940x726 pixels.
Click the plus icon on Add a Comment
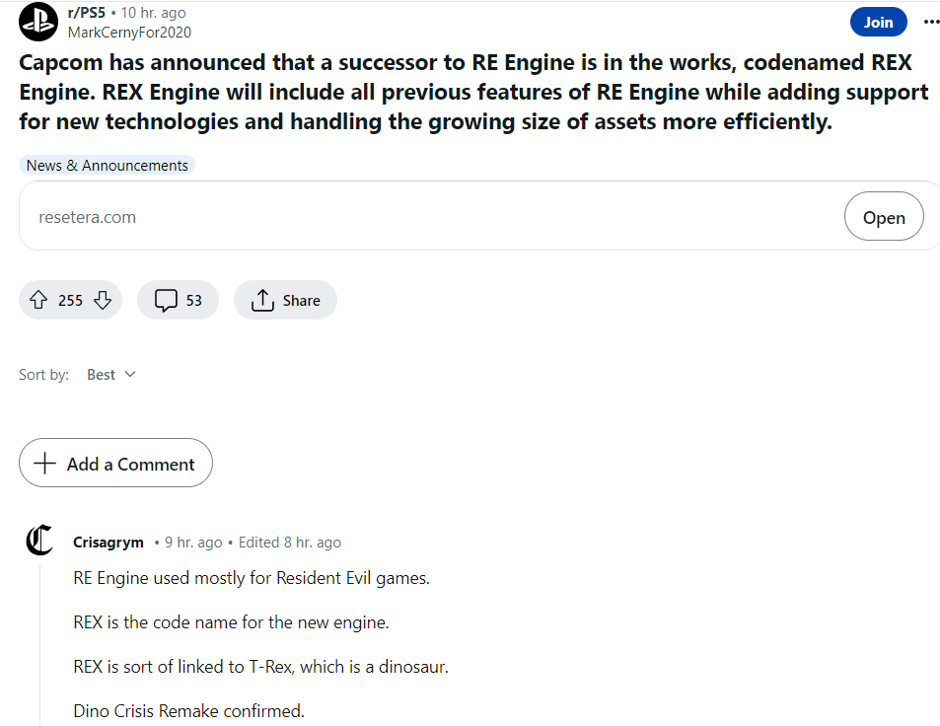(x=44, y=463)
